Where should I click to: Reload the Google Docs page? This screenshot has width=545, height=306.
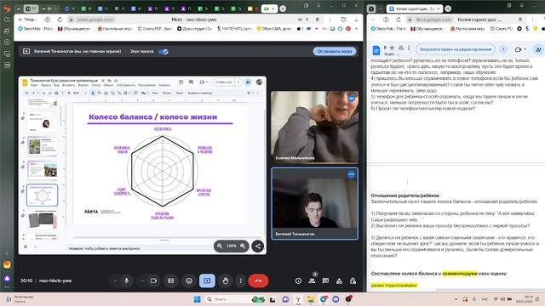399,20
